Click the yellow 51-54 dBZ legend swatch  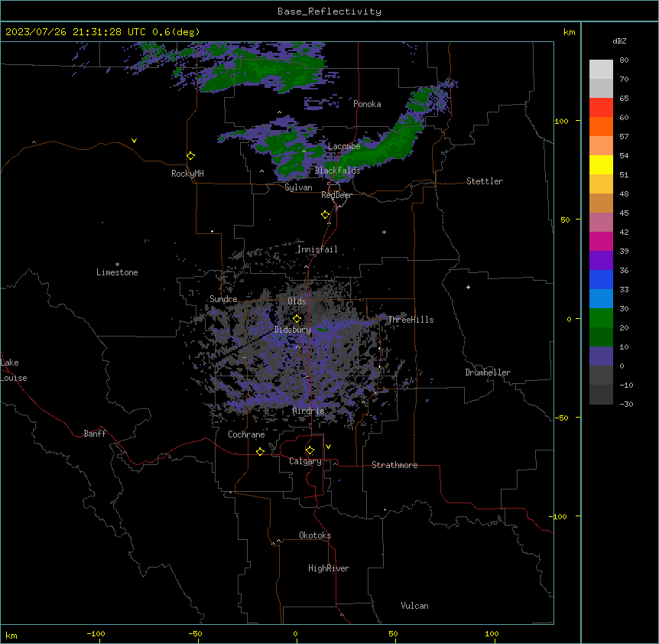tap(601, 164)
